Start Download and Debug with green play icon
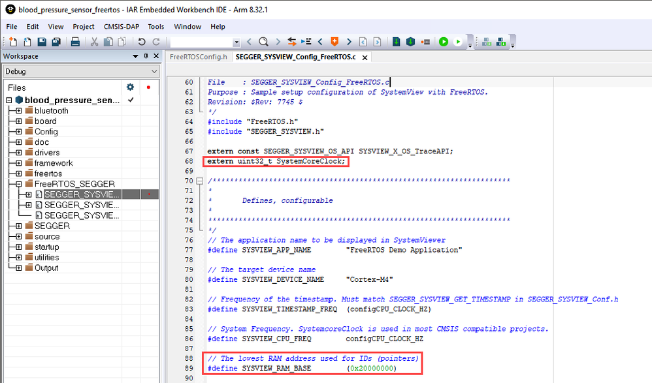The width and height of the screenshot is (652, 383). point(444,42)
